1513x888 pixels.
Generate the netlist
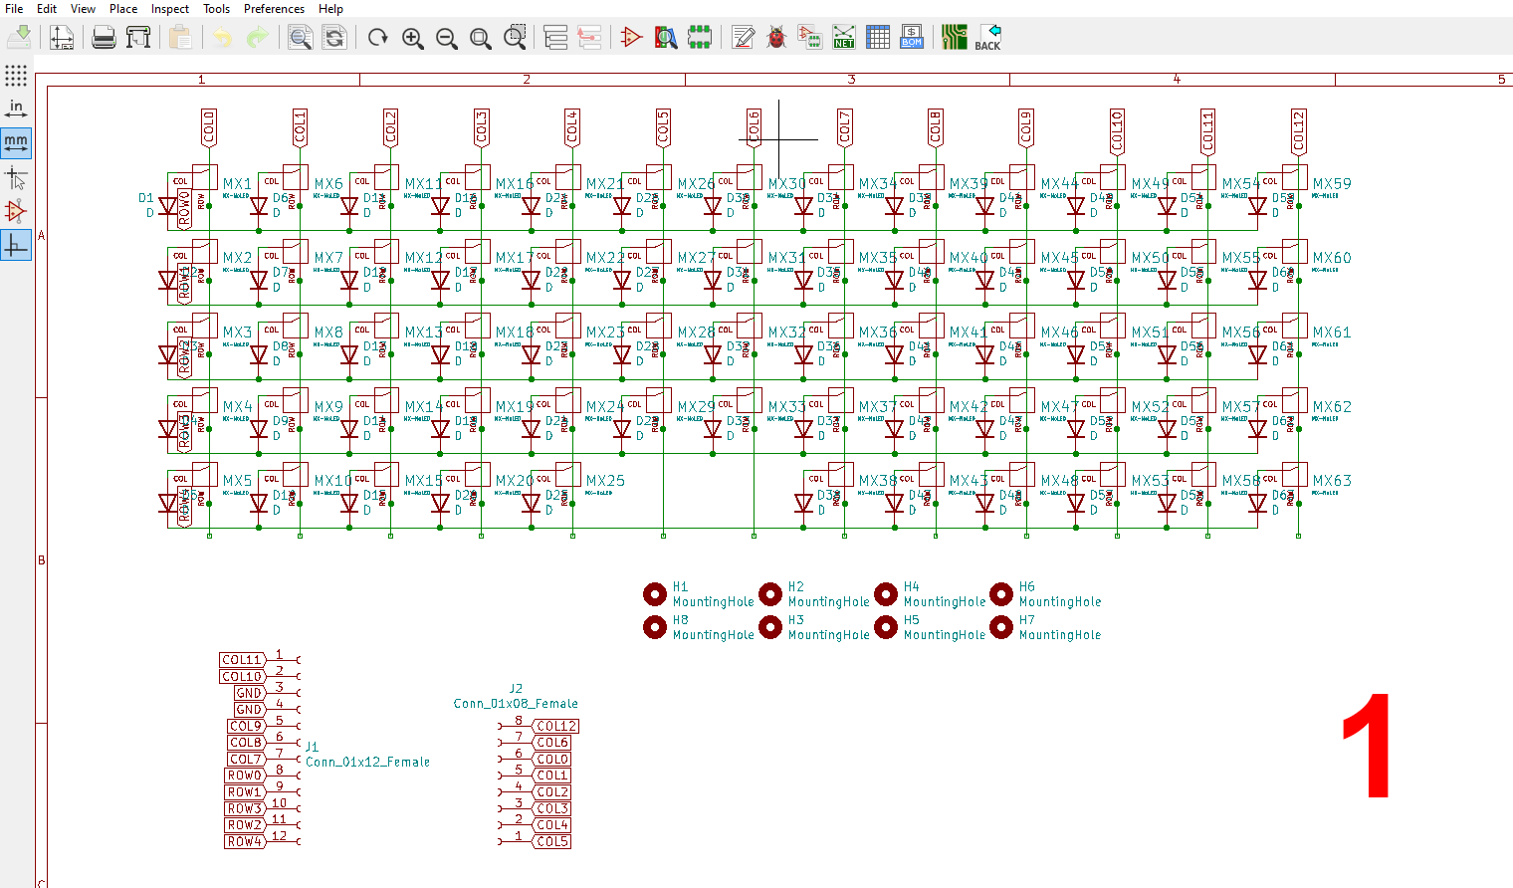(x=844, y=36)
